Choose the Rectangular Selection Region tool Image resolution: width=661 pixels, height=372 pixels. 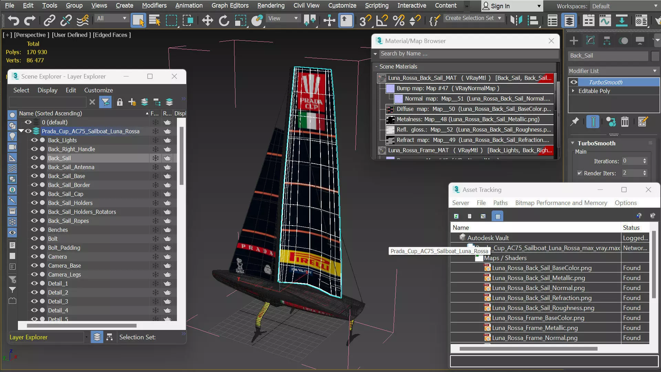(x=171, y=21)
